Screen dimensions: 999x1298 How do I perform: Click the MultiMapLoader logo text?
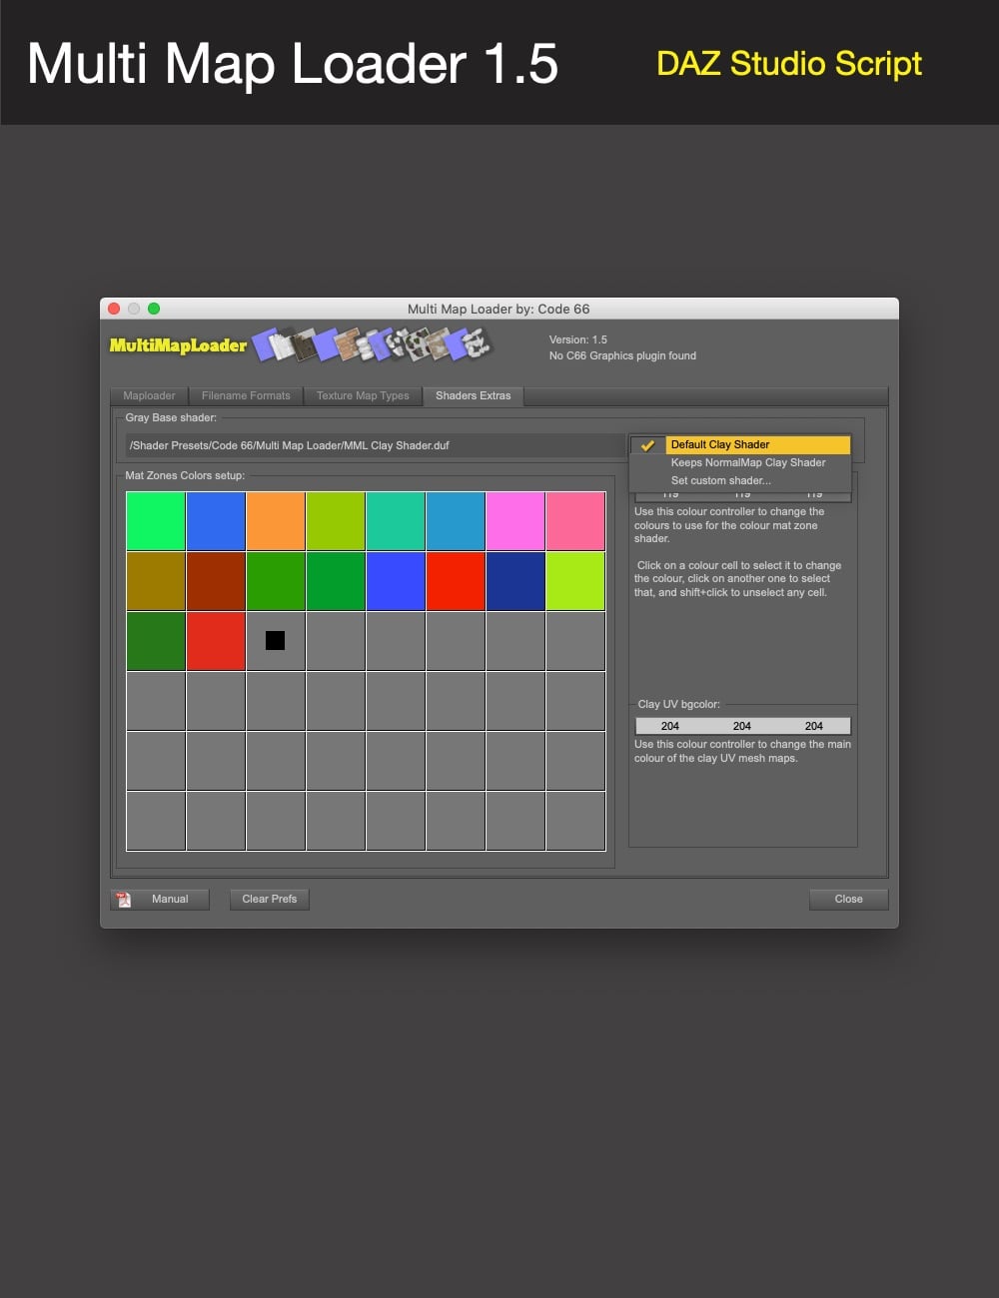tap(177, 346)
